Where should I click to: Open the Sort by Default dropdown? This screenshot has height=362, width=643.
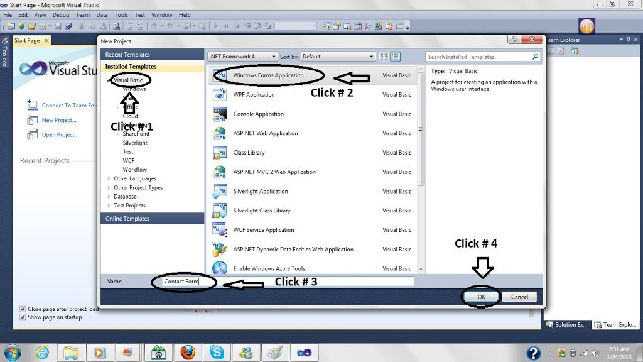[370, 56]
